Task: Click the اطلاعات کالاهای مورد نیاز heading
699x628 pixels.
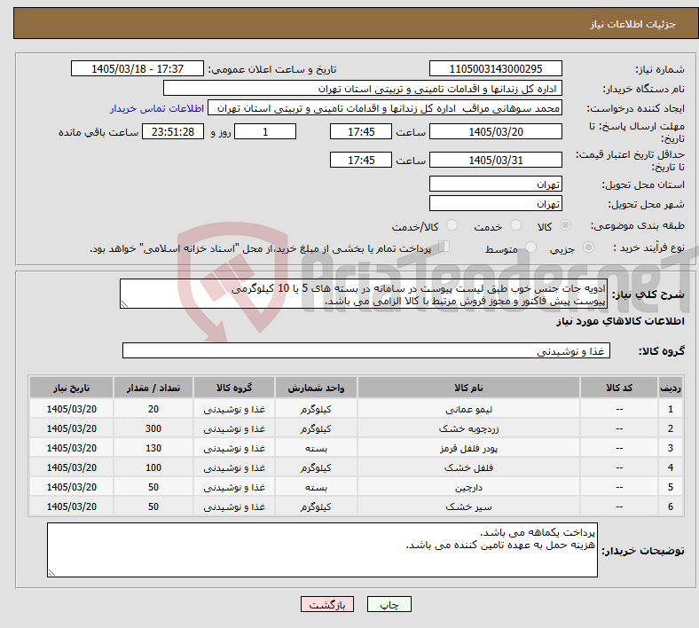Action: (x=620, y=321)
